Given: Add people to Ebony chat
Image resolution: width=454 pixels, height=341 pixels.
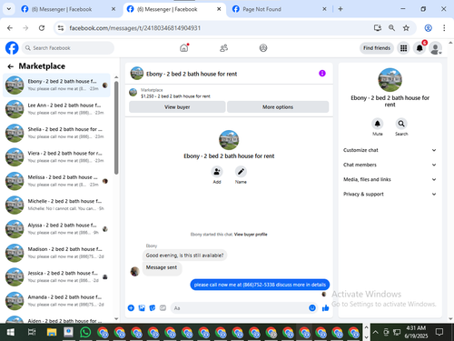Looking at the screenshot, I should coord(217,172).
